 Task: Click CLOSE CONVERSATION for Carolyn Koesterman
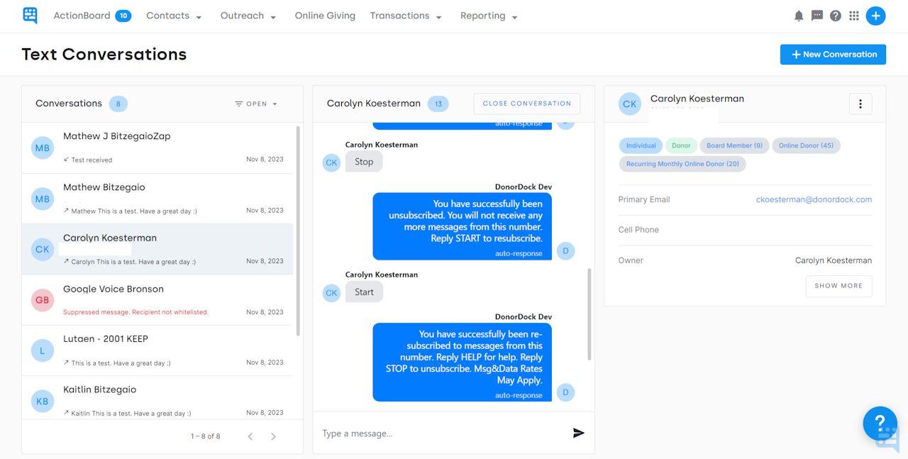[526, 104]
